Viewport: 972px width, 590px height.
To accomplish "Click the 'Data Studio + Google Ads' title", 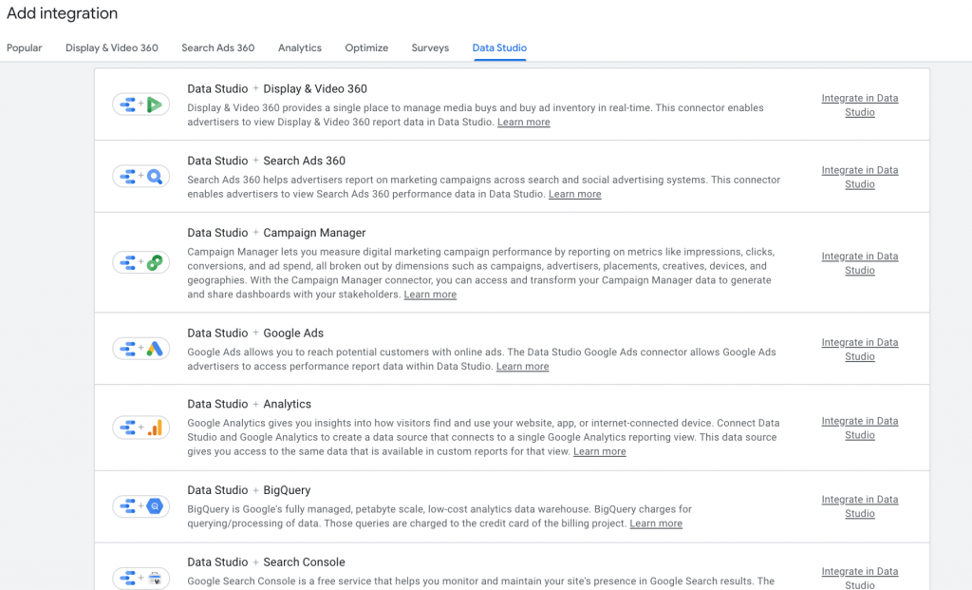I will 255,333.
